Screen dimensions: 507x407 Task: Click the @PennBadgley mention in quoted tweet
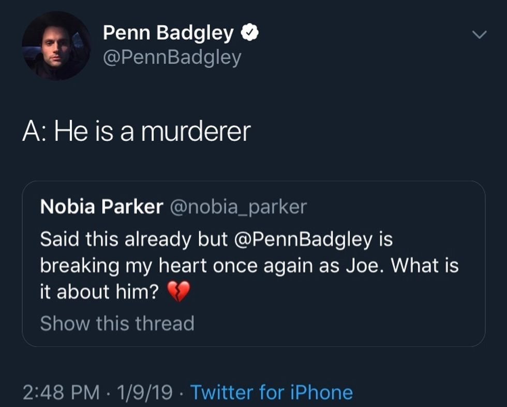[x=304, y=239]
